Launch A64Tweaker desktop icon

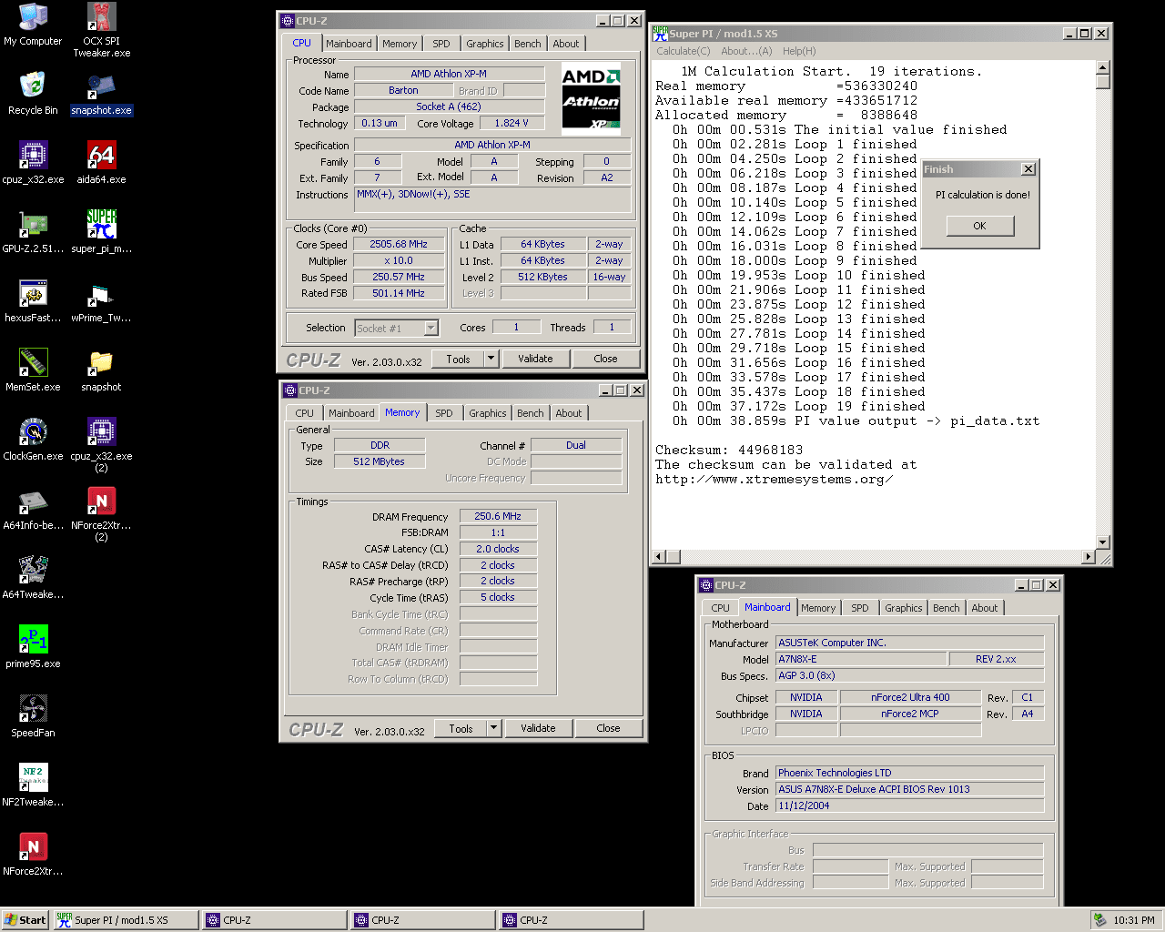tap(33, 578)
